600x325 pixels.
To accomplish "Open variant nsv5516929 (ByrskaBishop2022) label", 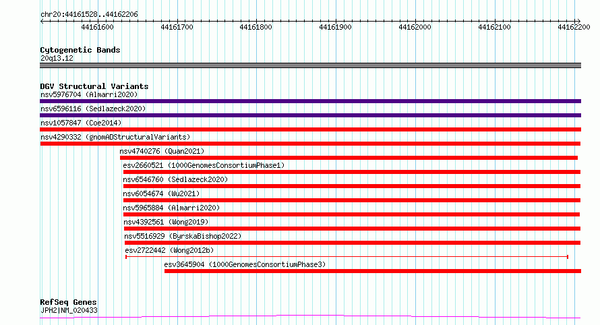I will 183,236.
